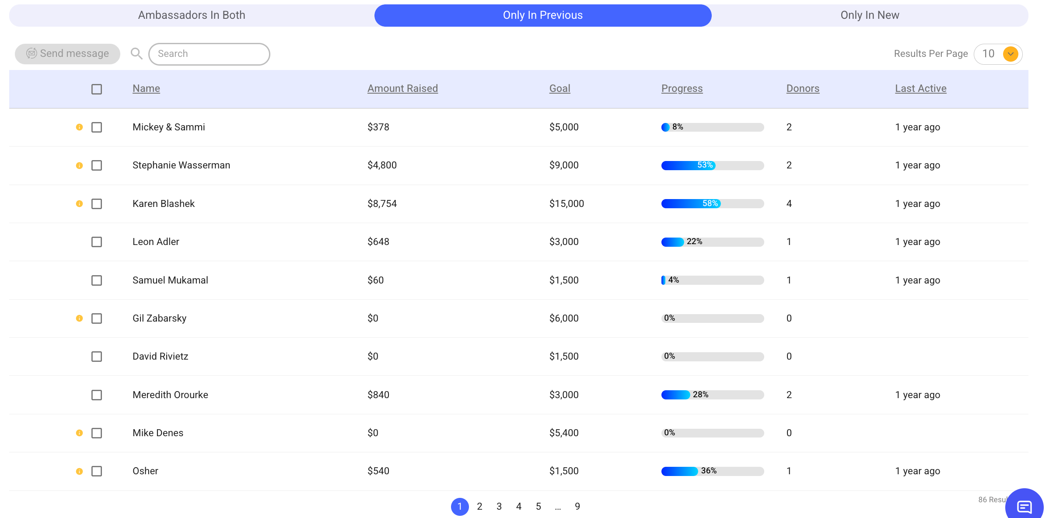
Task: Click into the Search input field
Action: coord(209,54)
